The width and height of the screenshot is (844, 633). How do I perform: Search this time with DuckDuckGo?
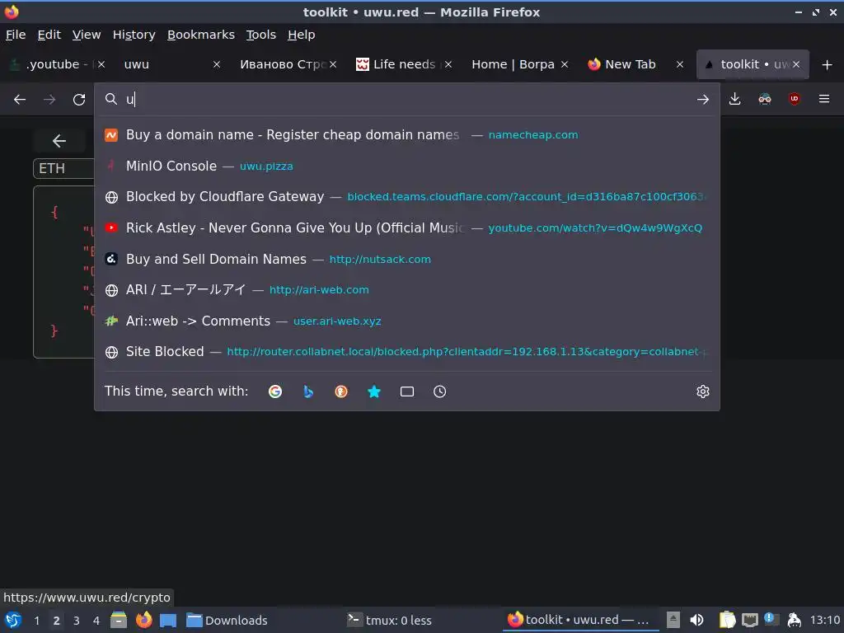(341, 392)
